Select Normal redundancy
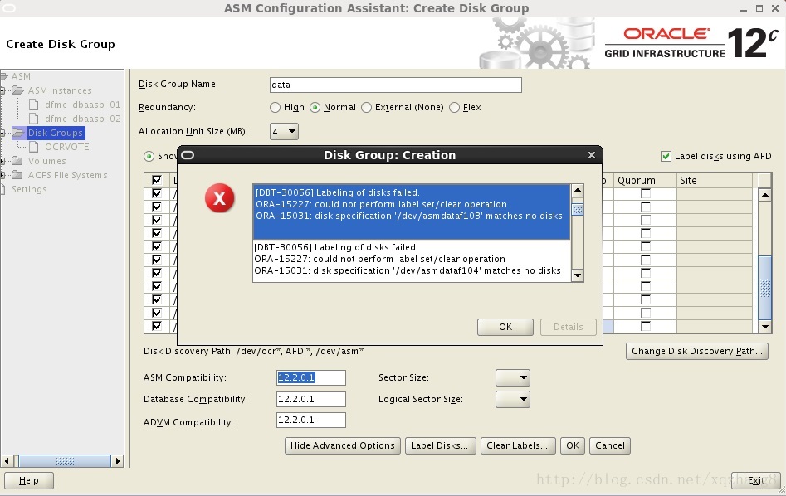Viewport: 786px width, 496px height. point(315,107)
